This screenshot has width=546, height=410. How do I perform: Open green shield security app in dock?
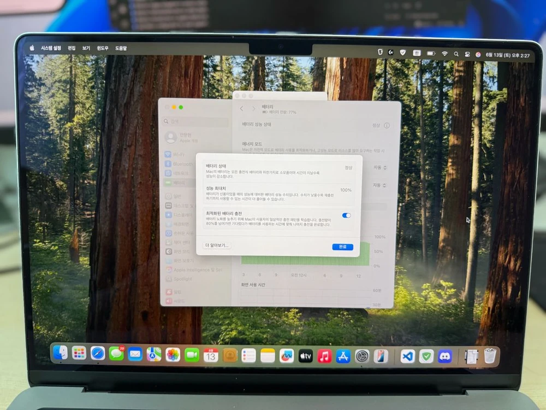426,356
